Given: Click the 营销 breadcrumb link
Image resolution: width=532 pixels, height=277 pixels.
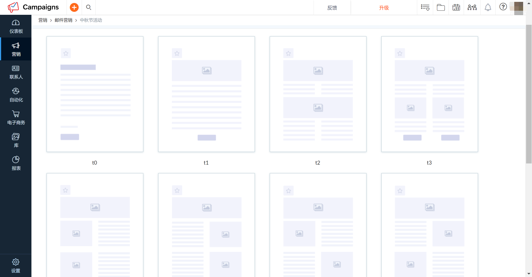Looking at the screenshot, I should pos(43,20).
